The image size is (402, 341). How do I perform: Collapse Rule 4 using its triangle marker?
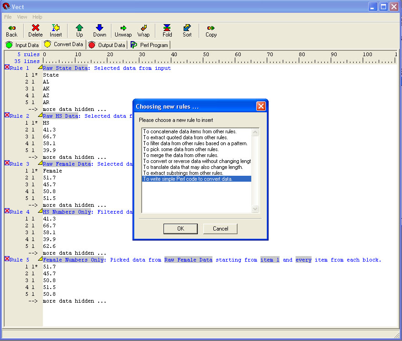40,211
